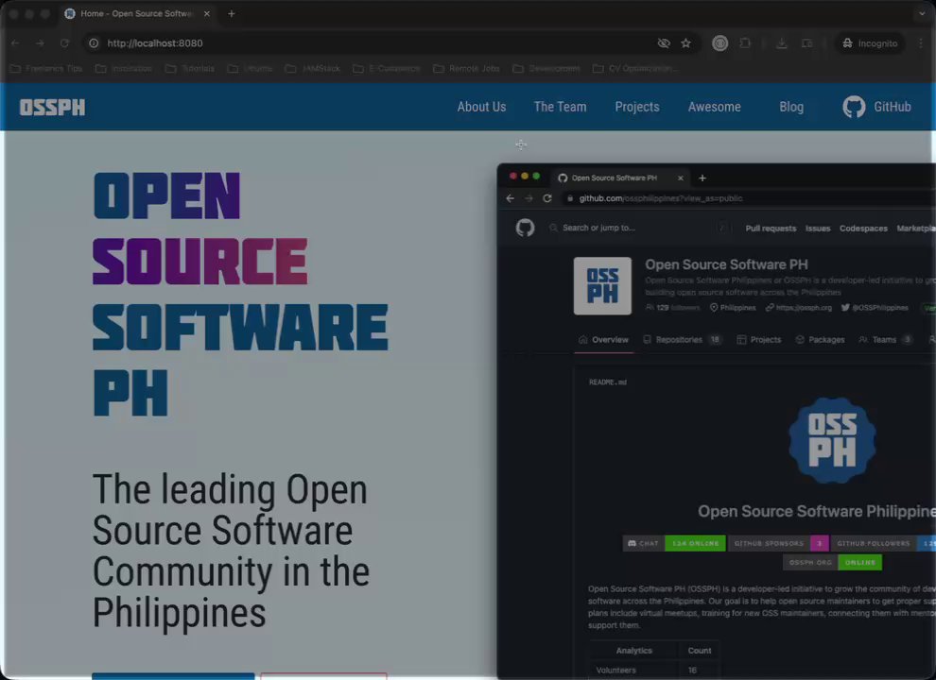Click the GitHub octocat icon in site header
This screenshot has width=936, height=680.
click(854, 107)
